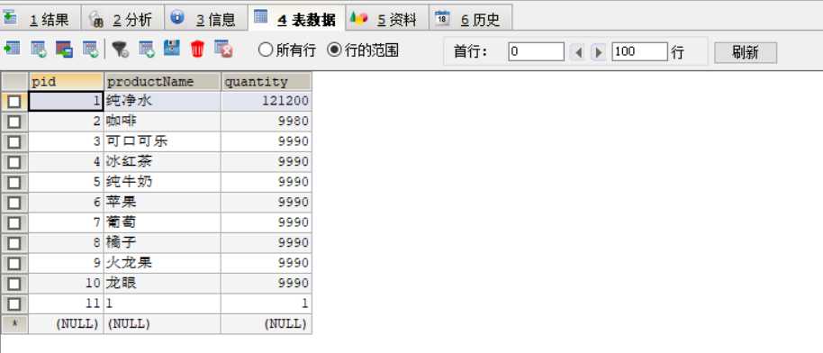Cancel changes with the red X table icon

coord(223,49)
